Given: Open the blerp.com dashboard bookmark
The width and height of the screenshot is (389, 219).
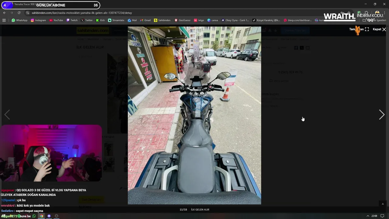Looking at the screenshot, I should click(298, 20).
